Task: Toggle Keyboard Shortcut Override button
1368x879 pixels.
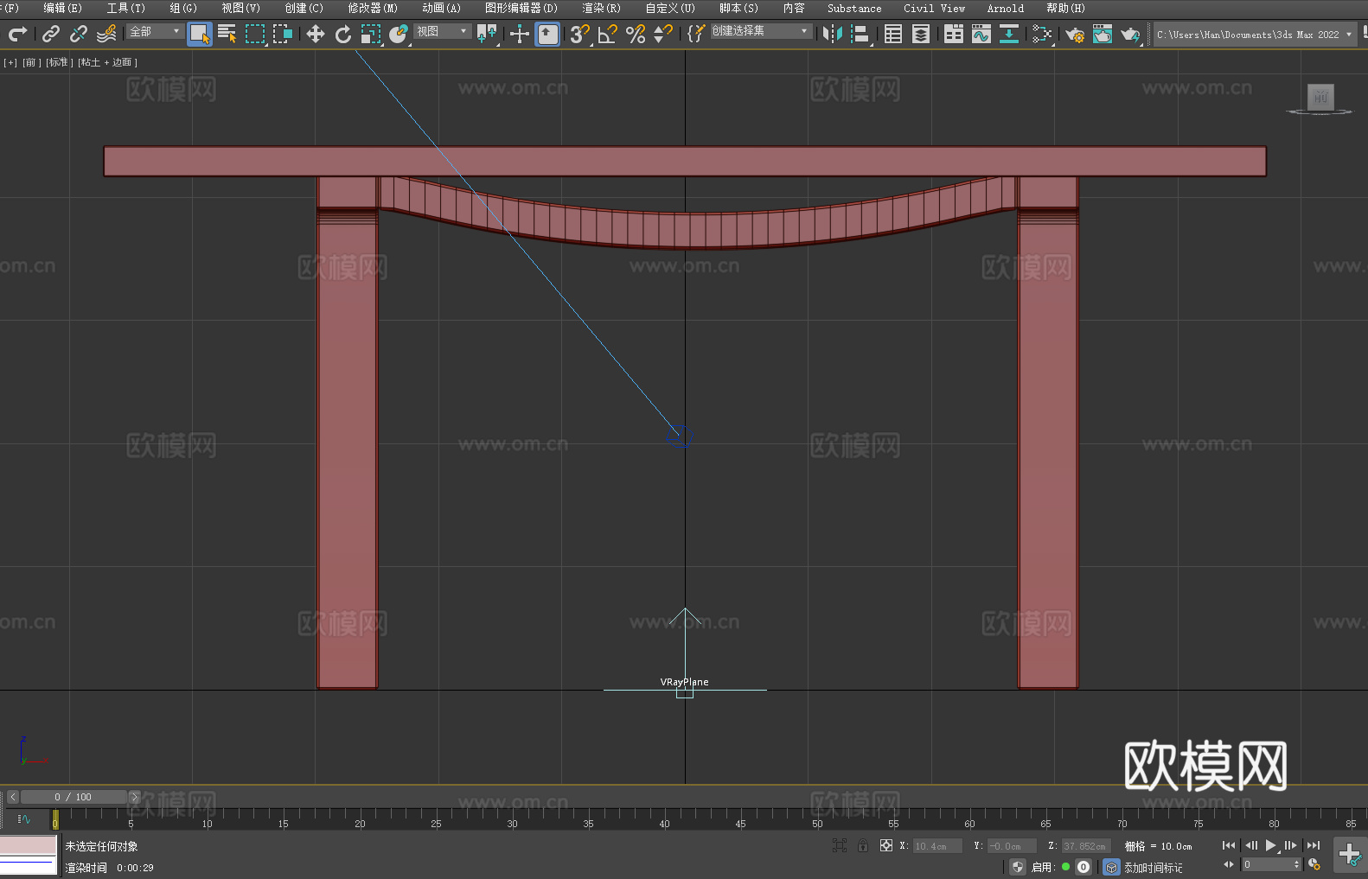Action: pos(547,34)
